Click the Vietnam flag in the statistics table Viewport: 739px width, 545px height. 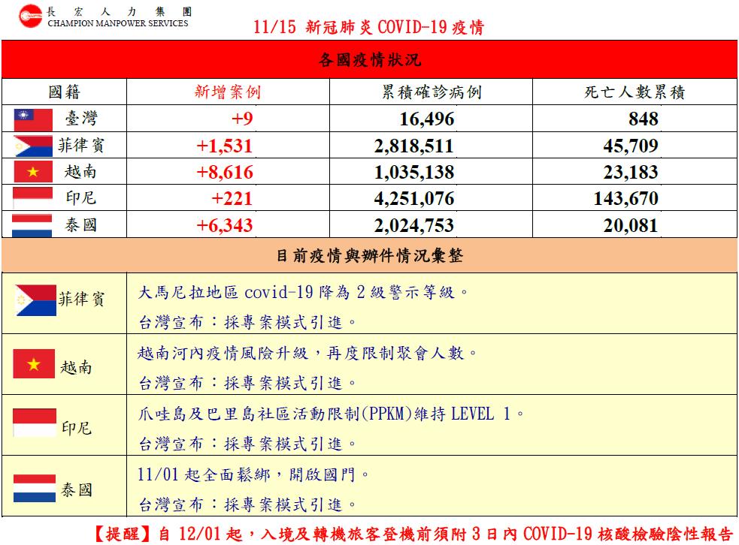click(x=33, y=172)
